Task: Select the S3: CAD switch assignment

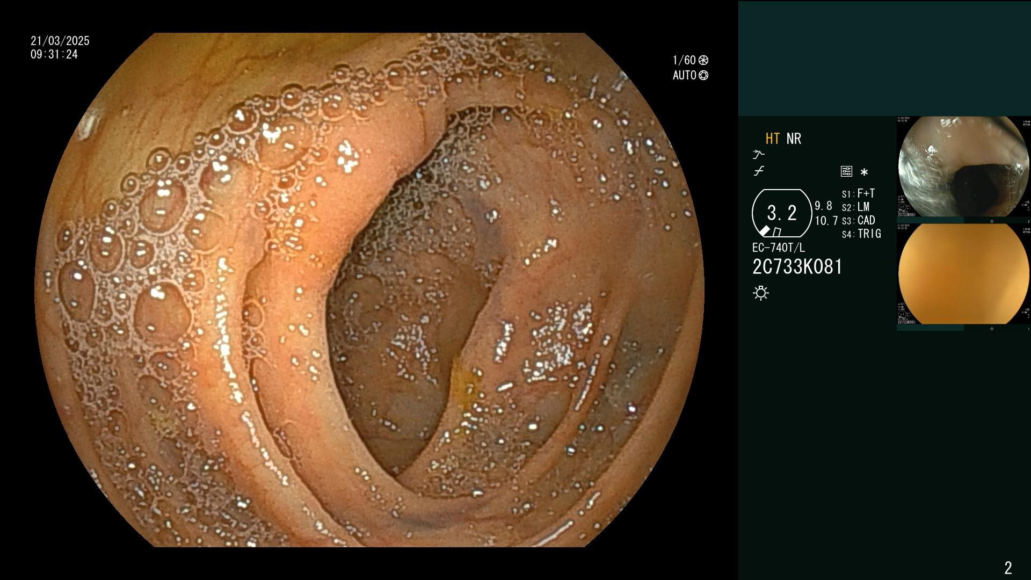Action: (859, 221)
